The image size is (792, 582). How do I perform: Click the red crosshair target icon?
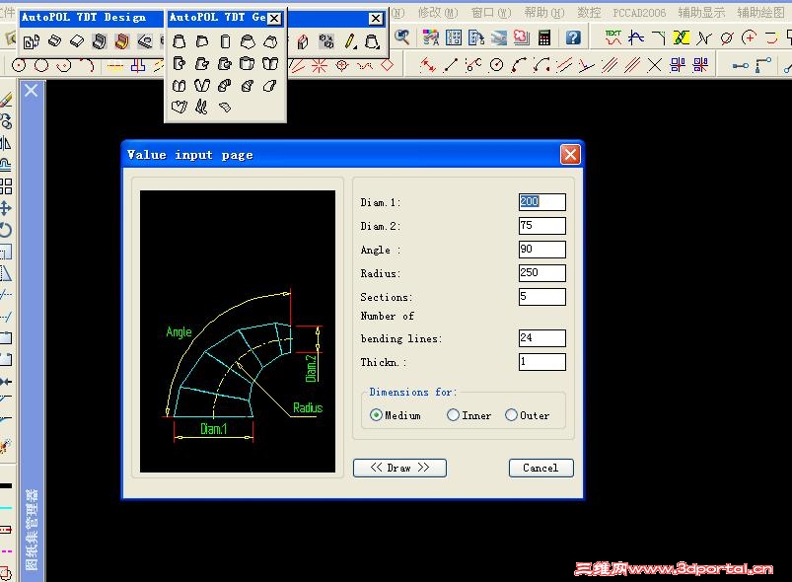342,65
